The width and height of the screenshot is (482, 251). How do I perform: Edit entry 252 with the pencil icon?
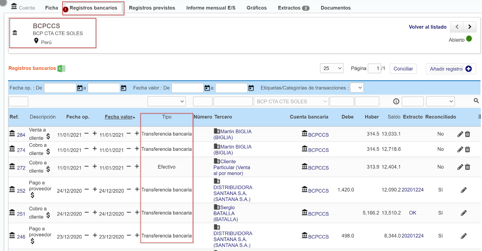464,190
